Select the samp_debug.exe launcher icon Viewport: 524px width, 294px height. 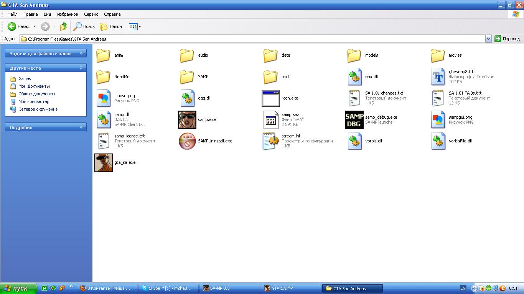354,119
